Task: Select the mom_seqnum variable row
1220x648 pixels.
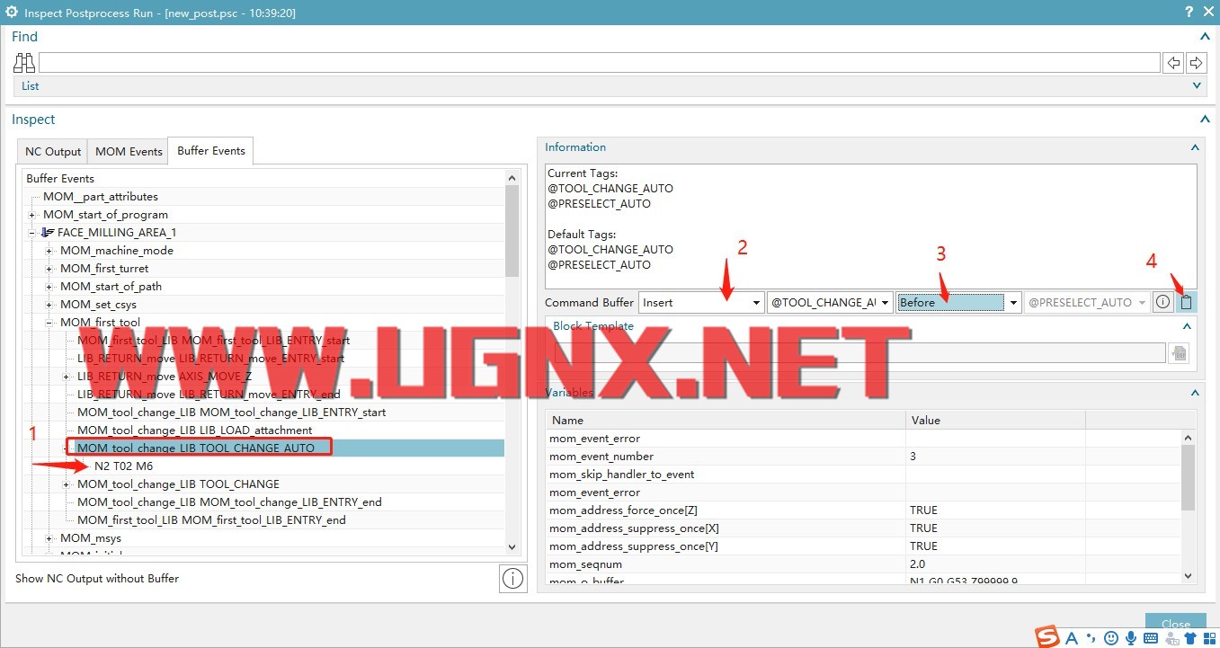Action: point(862,564)
